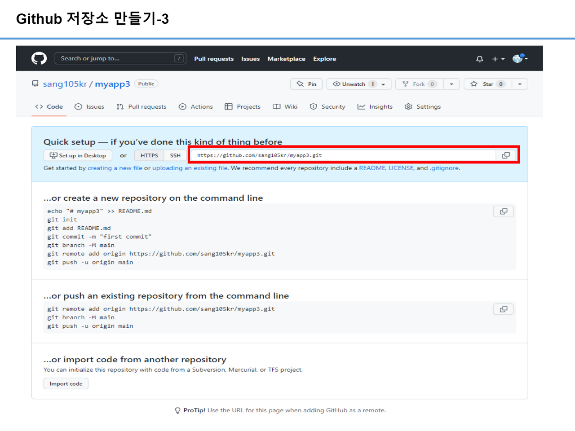The image size is (575, 431).
Task: Click the ProTip lightbulb icon
Action: point(178,410)
